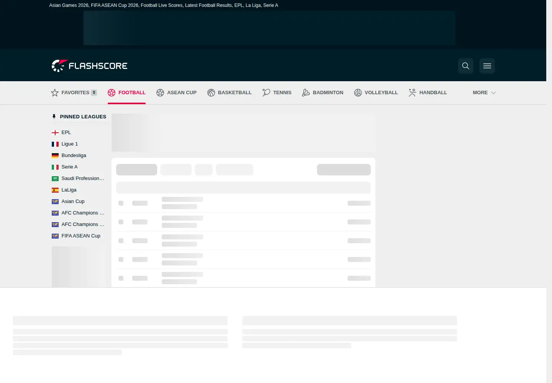Image resolution: width=552 pixels, height=383 pixels.
Task: Open the Asian Cup link
Action: (73, 201)
